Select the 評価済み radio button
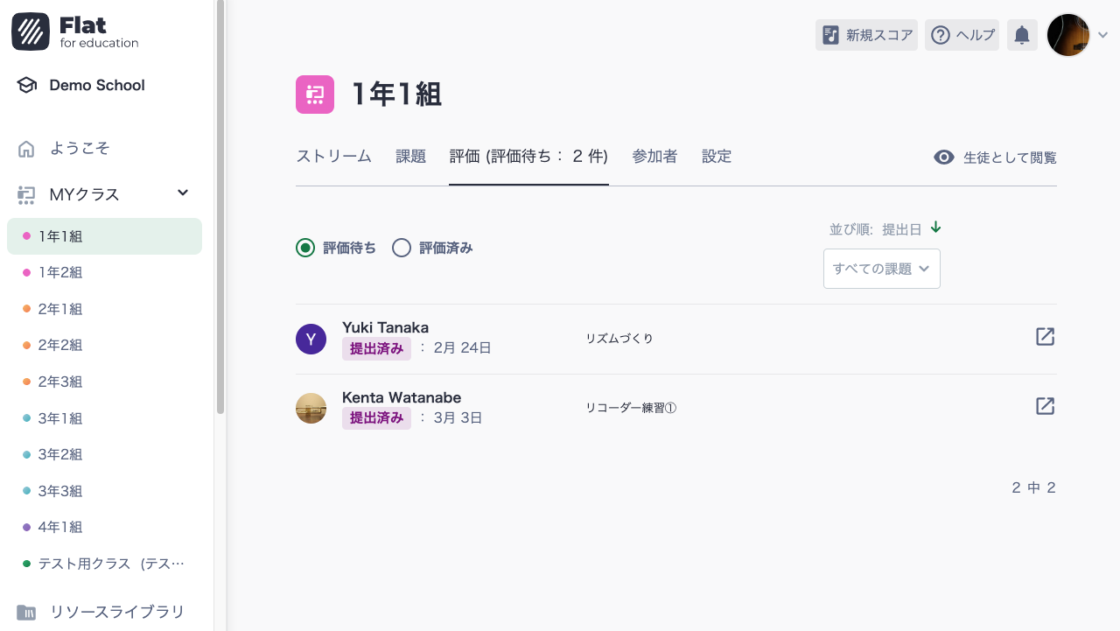The width and height of the screenshot is (1120, 631). click(402, 248)
